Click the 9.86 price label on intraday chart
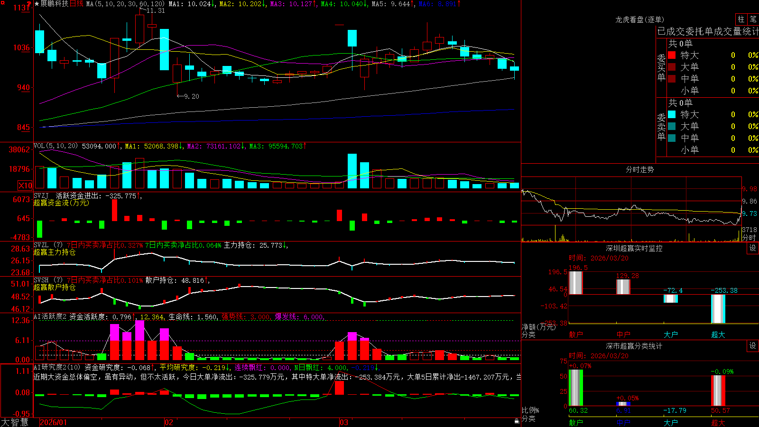 (x=750, y=201)
